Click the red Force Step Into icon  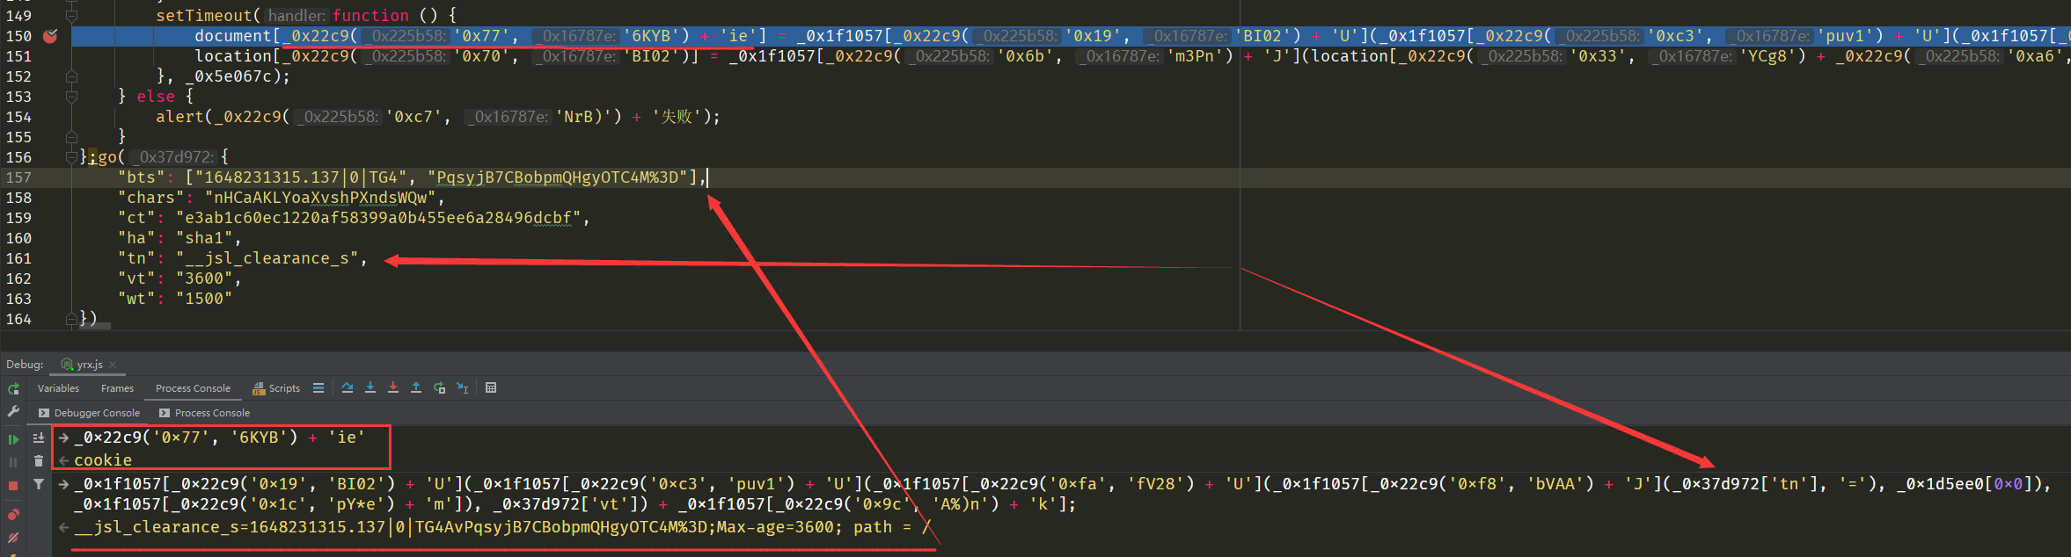click(393, 388)
